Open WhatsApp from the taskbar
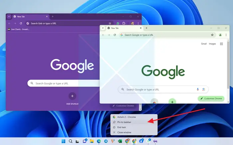The image size is (233, 145). pos(148,141)
